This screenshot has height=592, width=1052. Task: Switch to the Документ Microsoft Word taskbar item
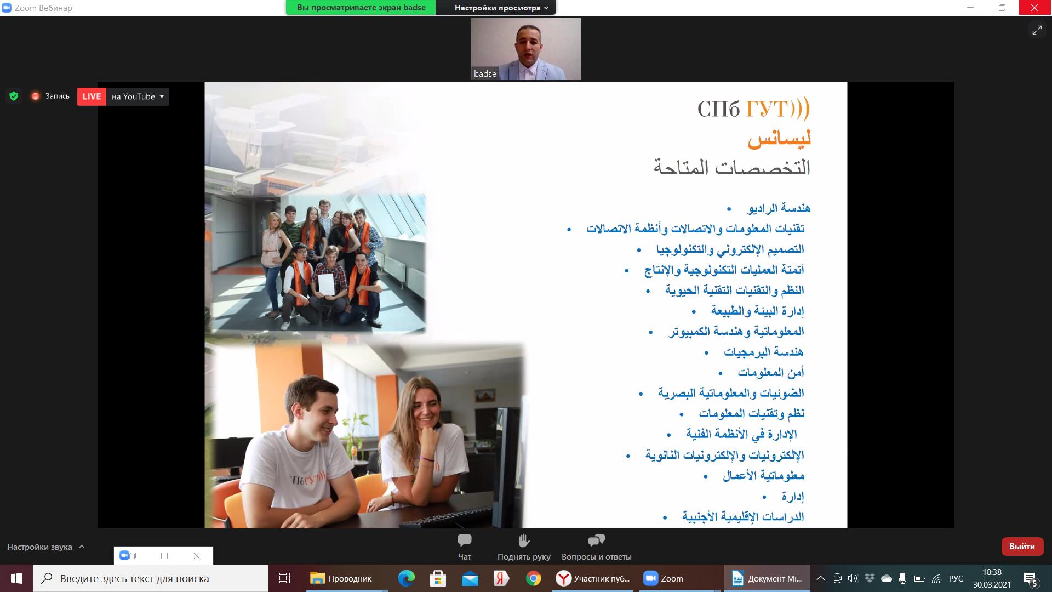pos(767,578)
